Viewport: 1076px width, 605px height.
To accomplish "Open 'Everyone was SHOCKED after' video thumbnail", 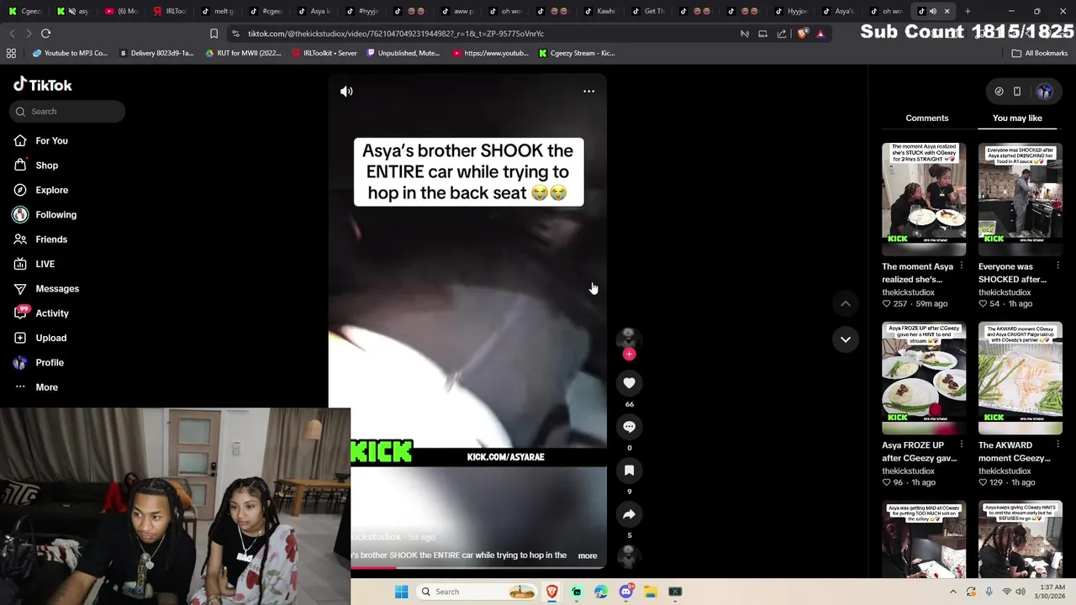I will 1021,199.
